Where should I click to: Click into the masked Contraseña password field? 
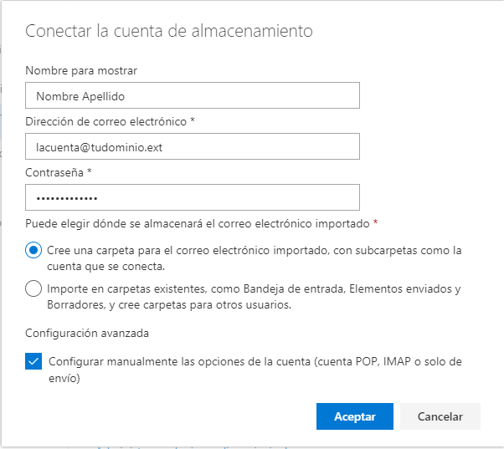point(193,197)
